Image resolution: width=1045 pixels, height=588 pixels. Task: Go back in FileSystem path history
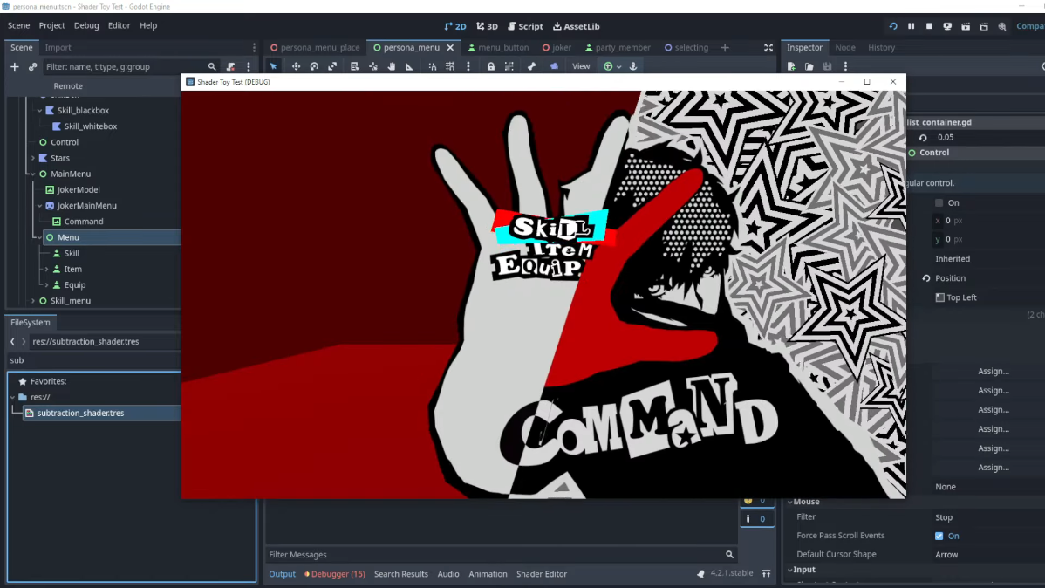point(12,341)
